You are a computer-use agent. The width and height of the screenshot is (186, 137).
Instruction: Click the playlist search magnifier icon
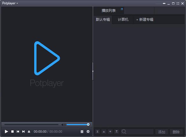coord(124,131)
